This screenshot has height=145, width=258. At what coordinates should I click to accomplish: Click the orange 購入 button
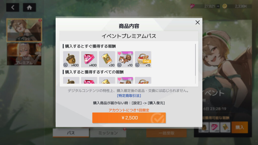(240, 127)
